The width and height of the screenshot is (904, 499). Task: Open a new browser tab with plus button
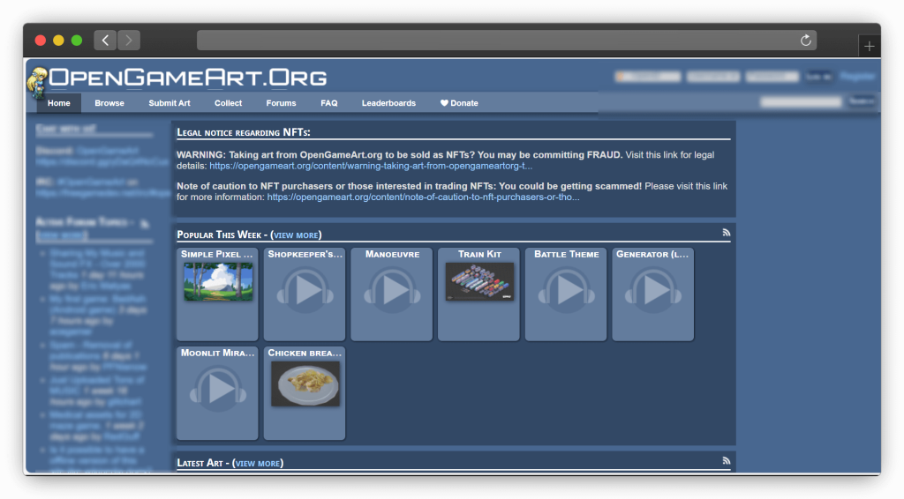(870, 46)
